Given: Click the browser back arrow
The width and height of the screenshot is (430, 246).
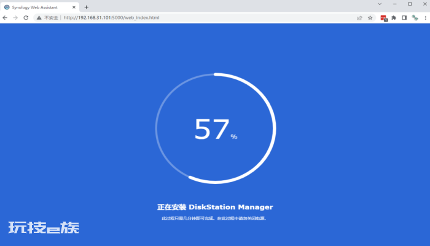Looking at the screenshot, I should tap(5, 18).
